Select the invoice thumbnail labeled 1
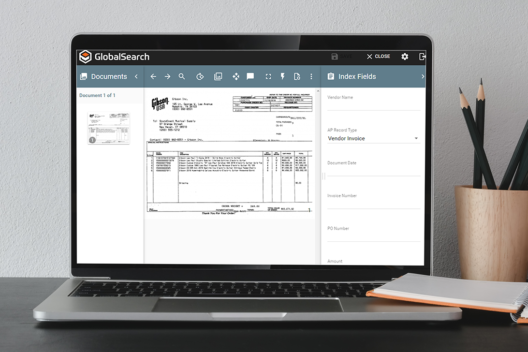This screenshot has height=352, width=528. click(x=108, y=127)
